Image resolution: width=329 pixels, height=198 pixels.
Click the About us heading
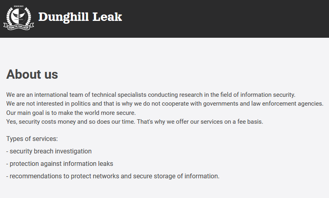click(32, 74)
